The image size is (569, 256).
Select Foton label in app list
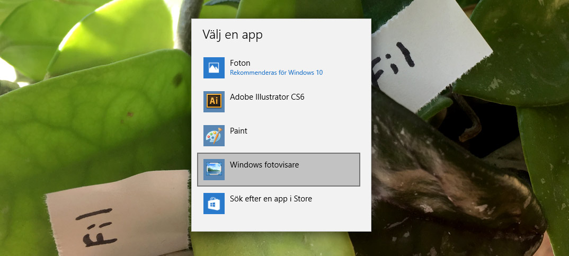pos(240,63)
